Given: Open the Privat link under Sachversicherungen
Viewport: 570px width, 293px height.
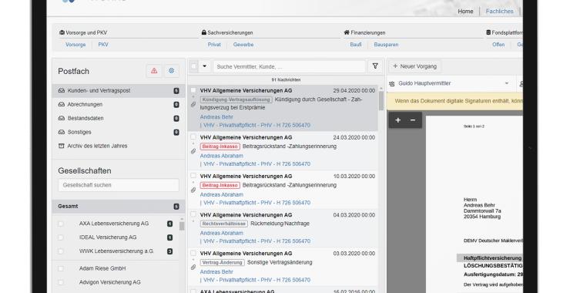Looking at the screenshot, I should [214, 45].
